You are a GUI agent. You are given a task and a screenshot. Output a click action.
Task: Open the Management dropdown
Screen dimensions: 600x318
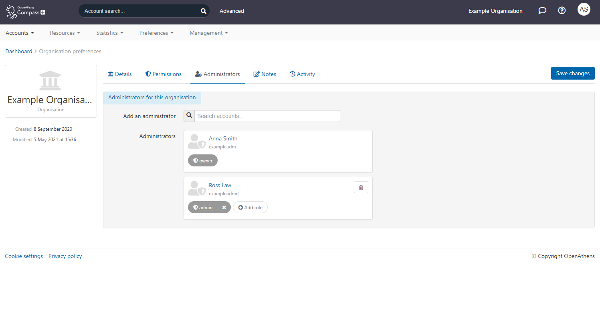(x=208, y=32)
